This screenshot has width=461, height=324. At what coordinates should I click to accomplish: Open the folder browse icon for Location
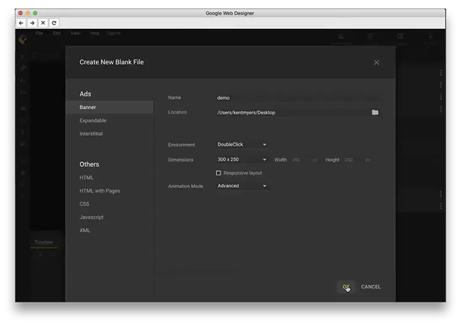375,112
